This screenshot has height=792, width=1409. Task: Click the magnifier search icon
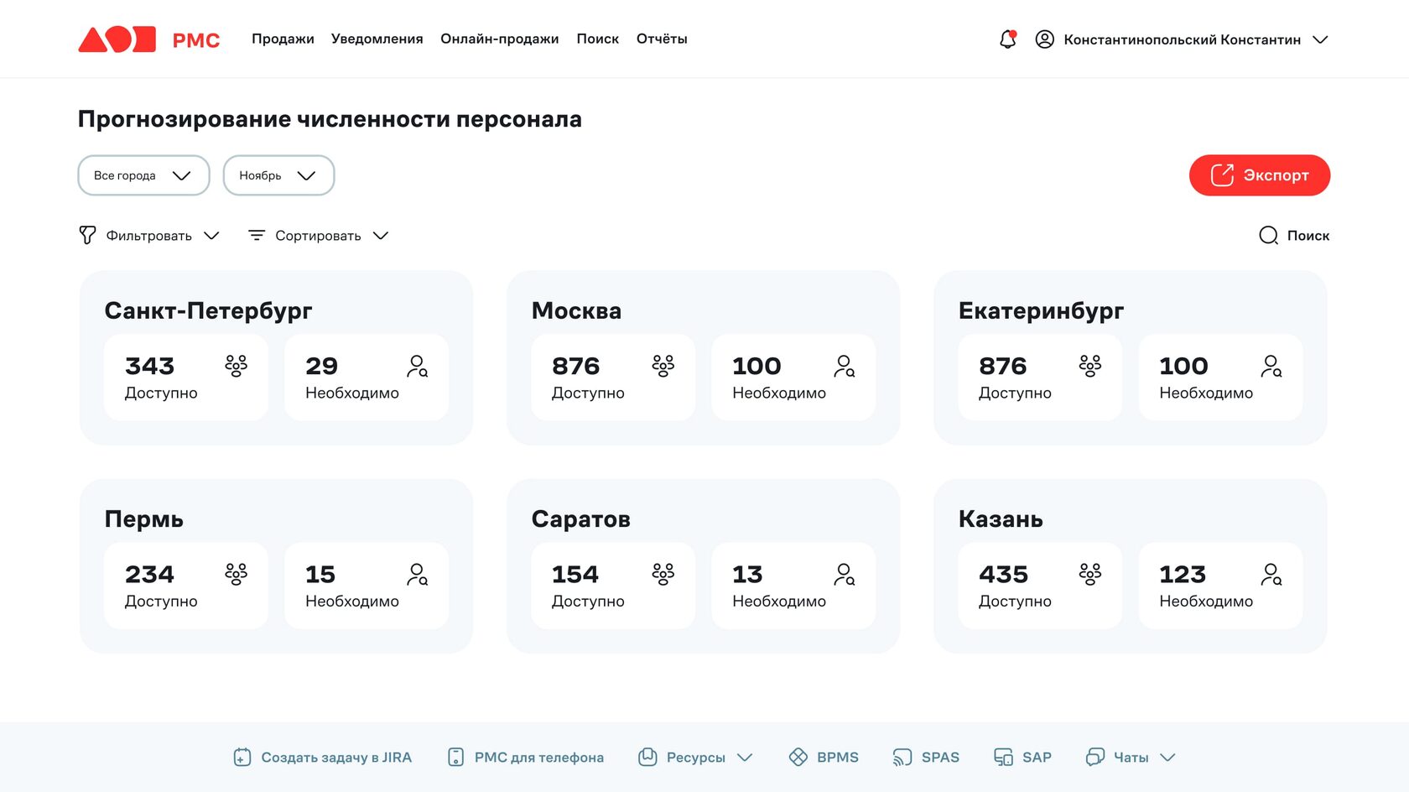tap(1268, 236)
